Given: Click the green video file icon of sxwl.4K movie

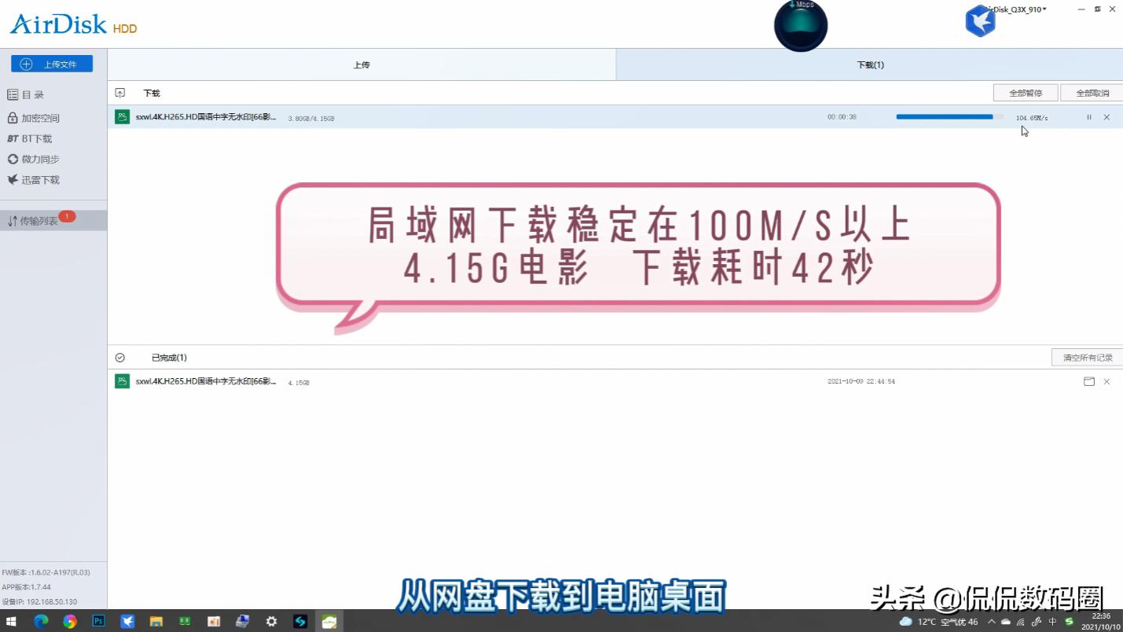Looking at the screenshot, I should 122,116.
